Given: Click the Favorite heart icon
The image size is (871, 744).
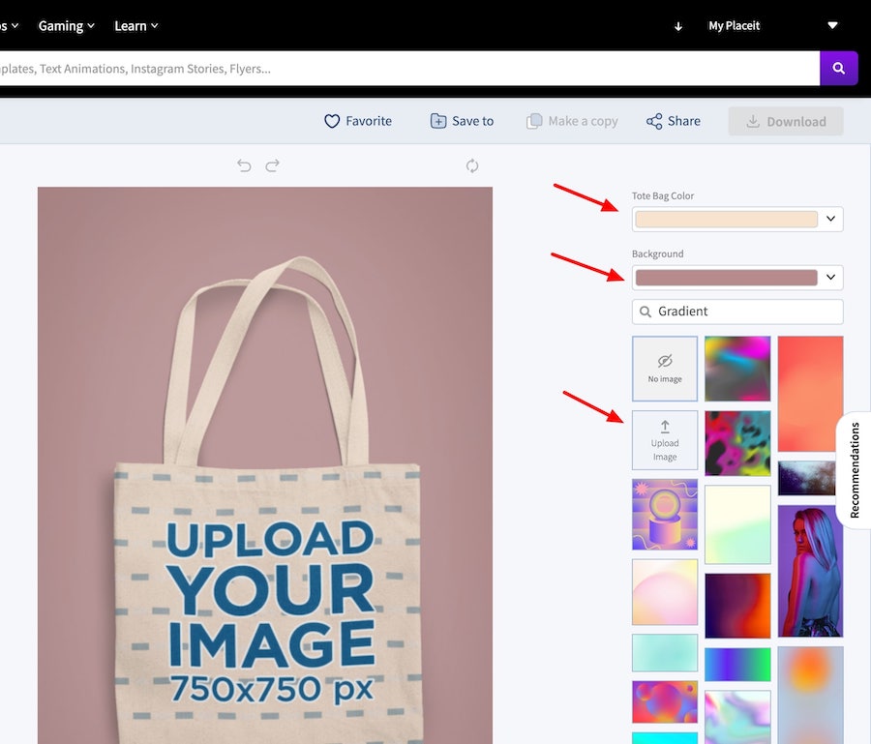Looking at the screenshot, I should point(332,121).
